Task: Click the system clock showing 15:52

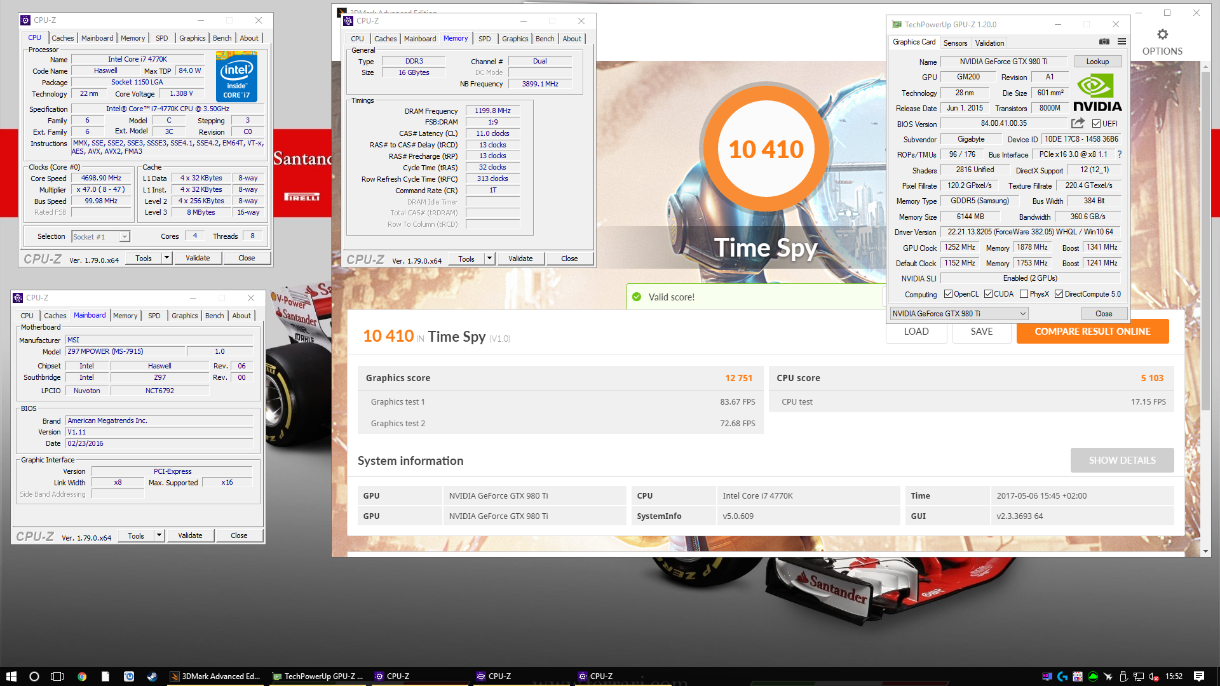Action: coord(1174,676)
